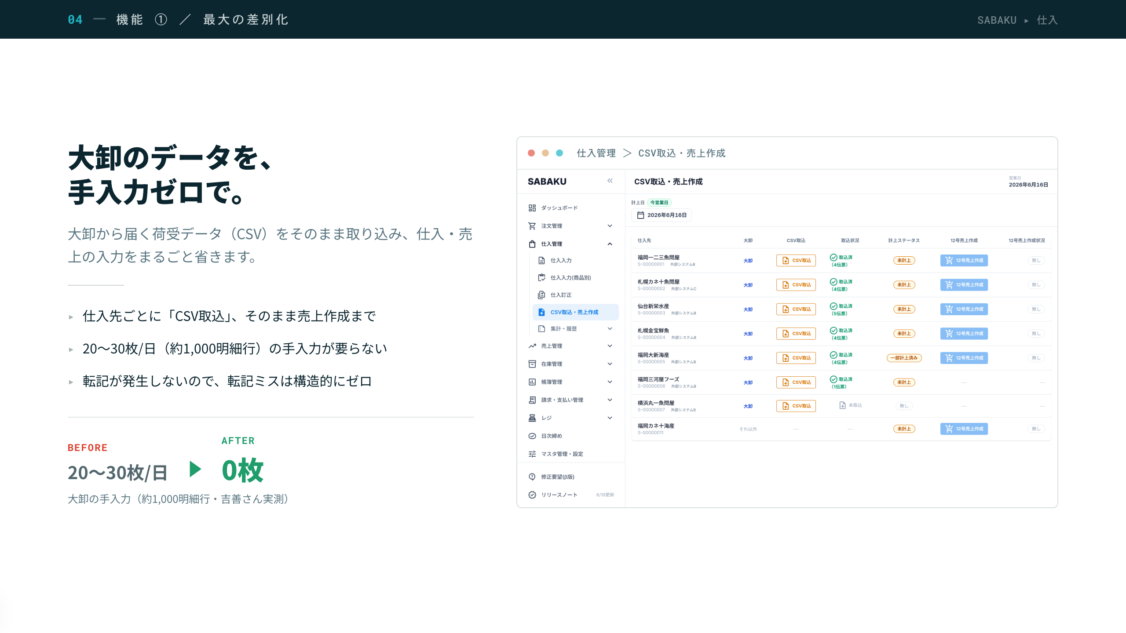The width and height of the screenshot is (1126, 633).
Task: Click 12号売上作成 button for 福岡一二三魚問屋
Action: click(x=964, y=261)
